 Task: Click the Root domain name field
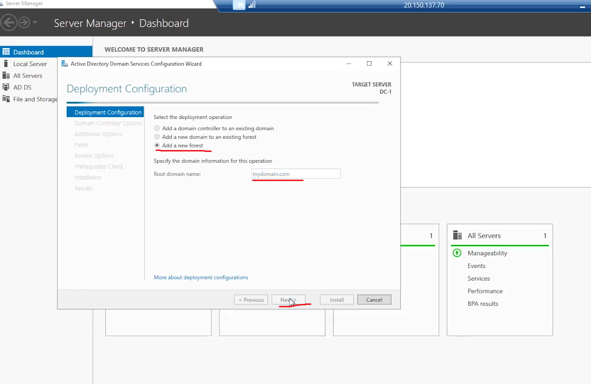pos(296,174)
